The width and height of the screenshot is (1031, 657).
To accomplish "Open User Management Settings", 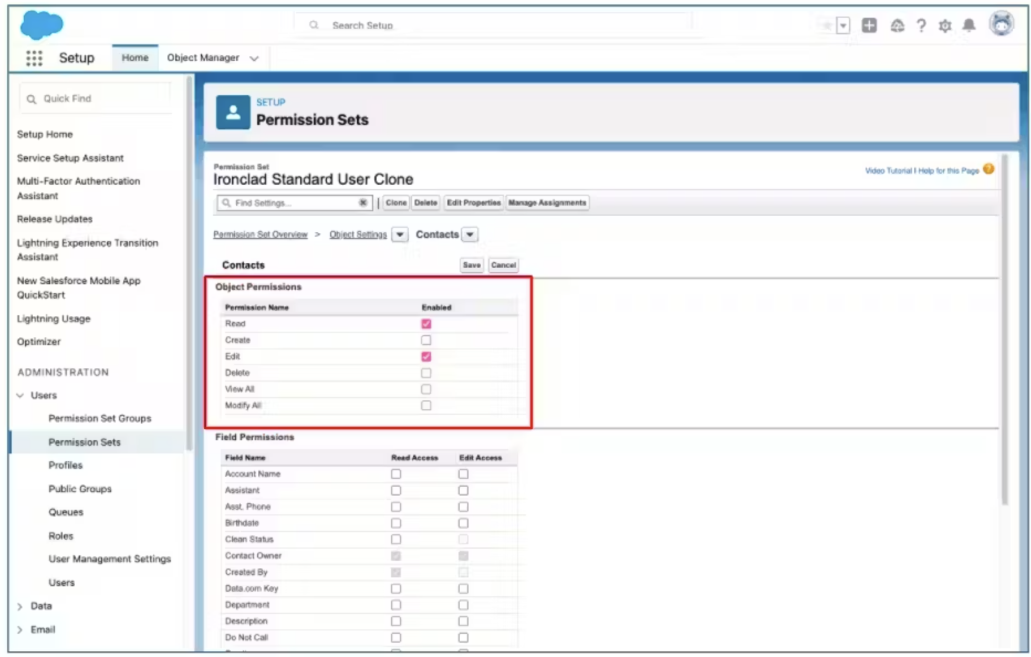I will pyautogui.click(x=110, y=559).
